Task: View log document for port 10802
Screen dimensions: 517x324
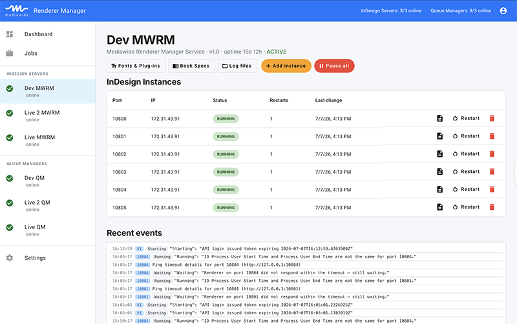Action: (440, 154)
